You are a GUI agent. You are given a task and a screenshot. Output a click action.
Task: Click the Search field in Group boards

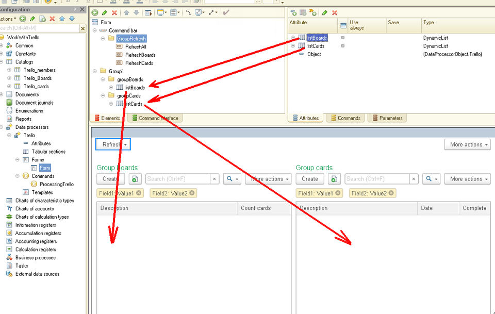tap(178, 179)
